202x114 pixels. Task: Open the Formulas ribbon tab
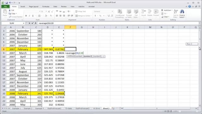pyautogui.click(x=46, y=6)
